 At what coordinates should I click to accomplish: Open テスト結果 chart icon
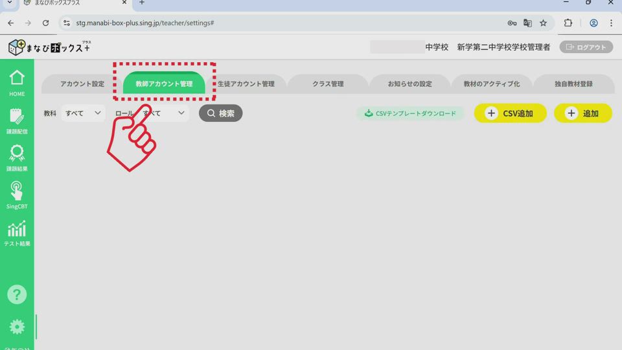[x=17, y=233]
